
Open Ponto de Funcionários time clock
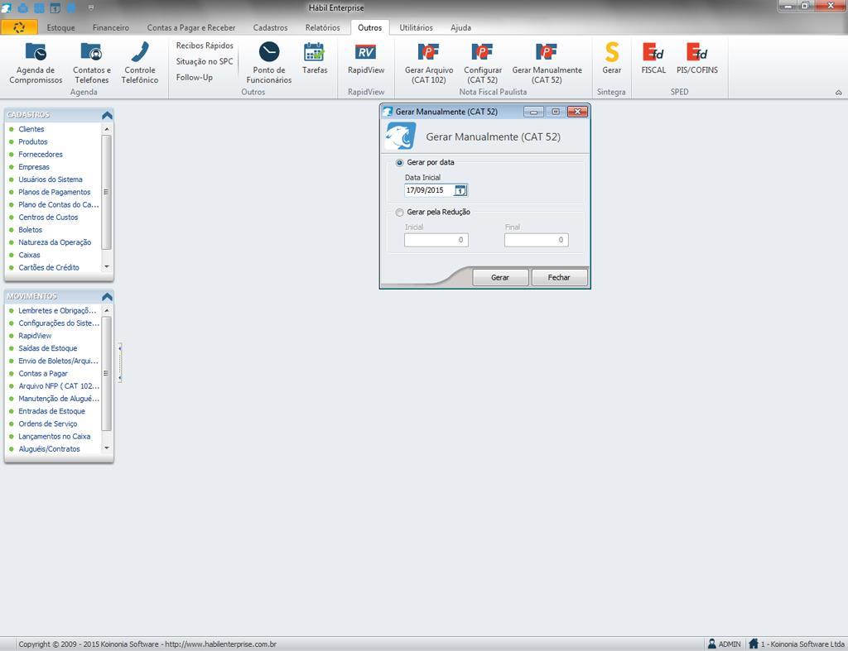pos(269,63)
